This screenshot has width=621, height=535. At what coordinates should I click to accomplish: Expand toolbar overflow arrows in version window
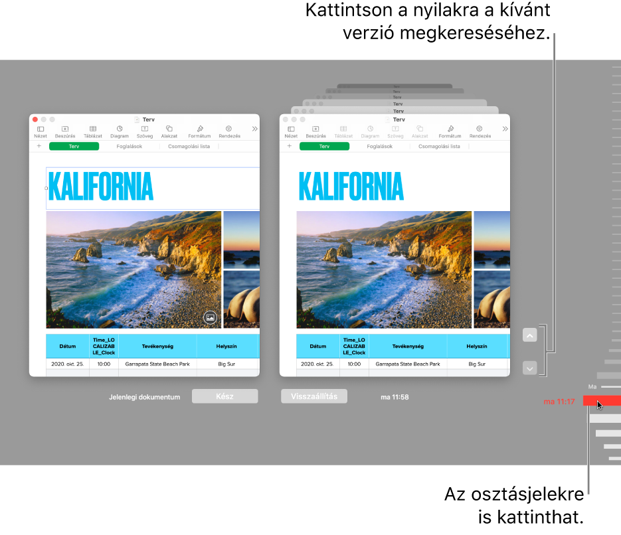click(x=505, y=129)
